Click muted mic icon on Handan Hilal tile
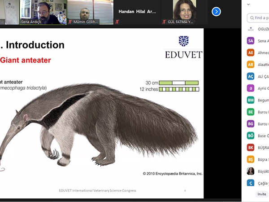Screen dimensions: 269x202 117,22
